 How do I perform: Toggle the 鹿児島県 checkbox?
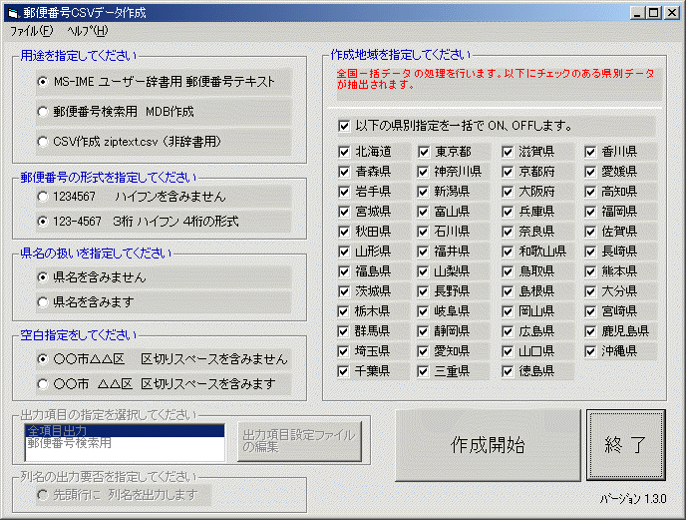tap(591, 331)
